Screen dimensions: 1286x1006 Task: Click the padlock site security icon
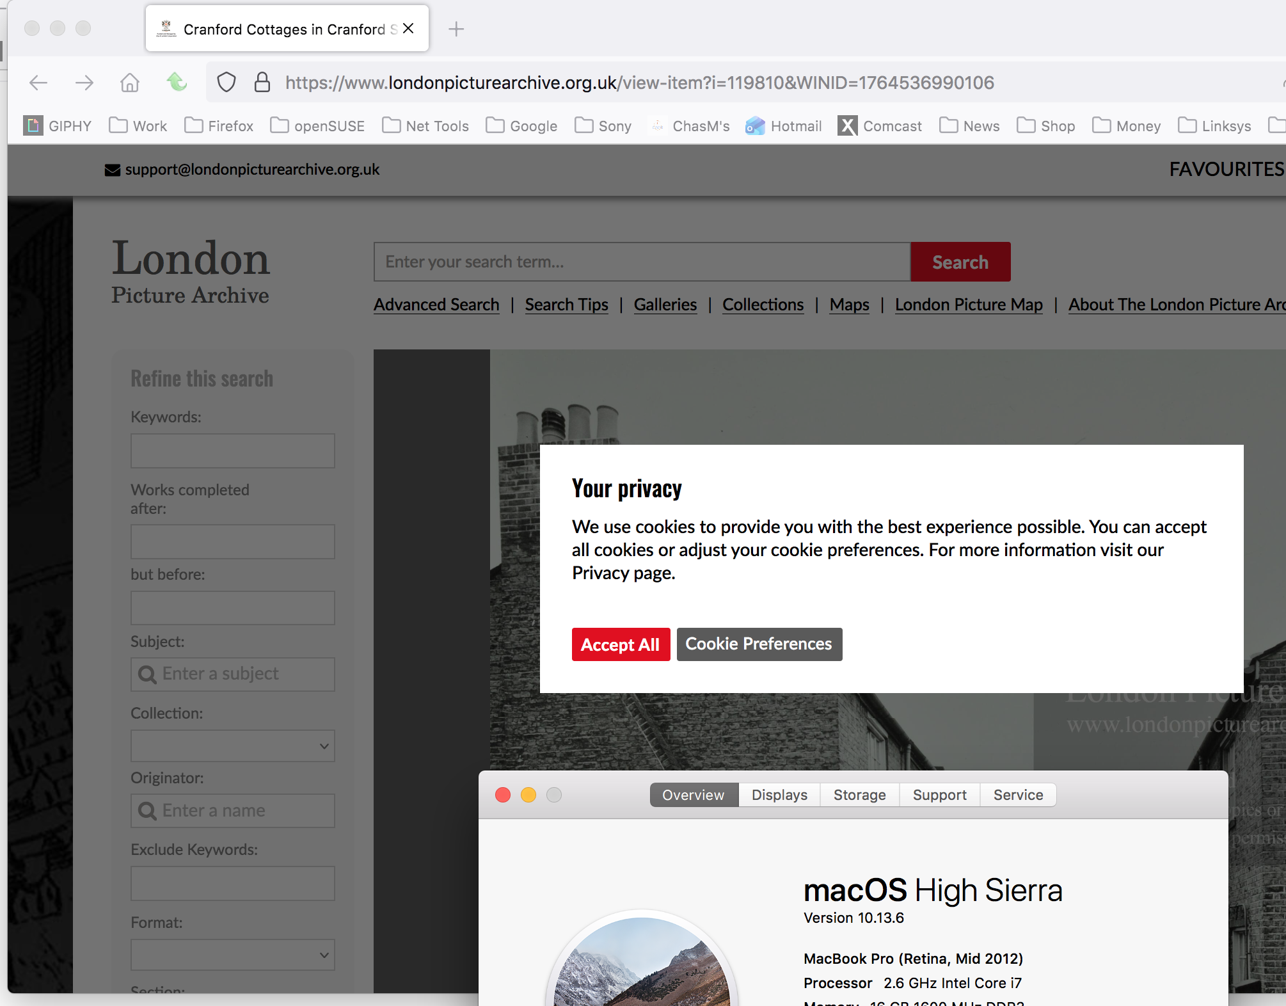pos(262,83)
